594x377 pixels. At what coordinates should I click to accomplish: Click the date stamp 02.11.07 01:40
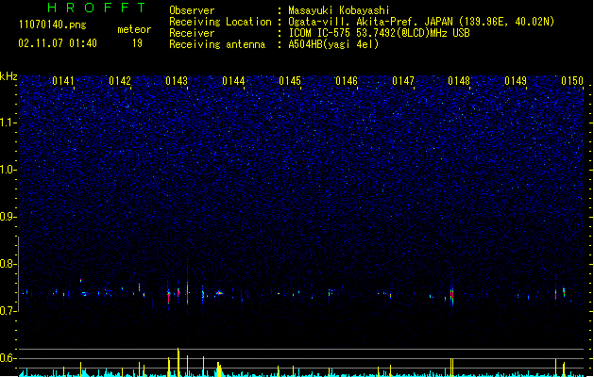[x=58, y=43]
